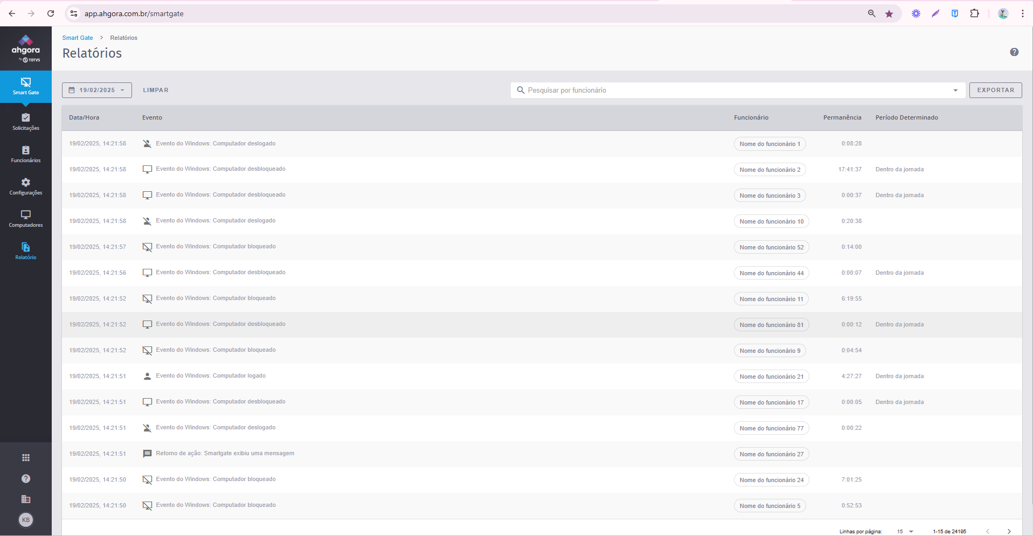Viewport: 1033px width, 536px height.
Task: Open Configurações gear in the sidebar
Action: point(26,186)
